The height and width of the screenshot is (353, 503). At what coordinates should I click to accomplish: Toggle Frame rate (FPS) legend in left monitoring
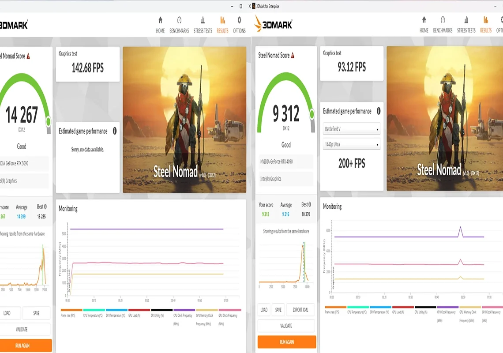coord(71,313)
